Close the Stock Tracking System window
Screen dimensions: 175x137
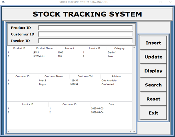point(170,2)
